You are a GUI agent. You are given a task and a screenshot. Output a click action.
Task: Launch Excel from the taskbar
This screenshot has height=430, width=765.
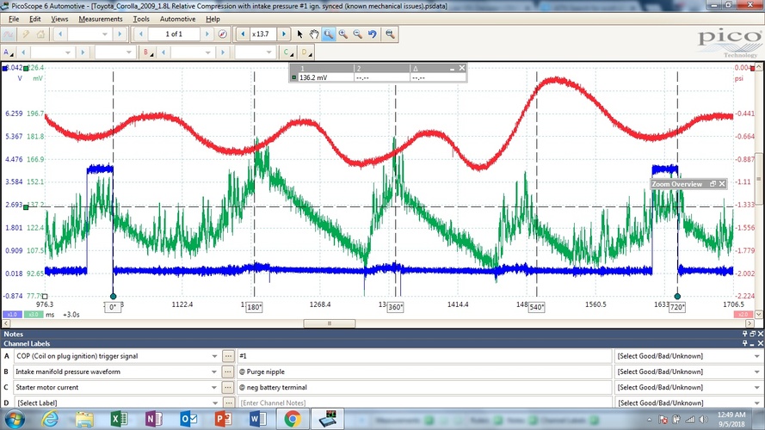(x=119, y=420)
